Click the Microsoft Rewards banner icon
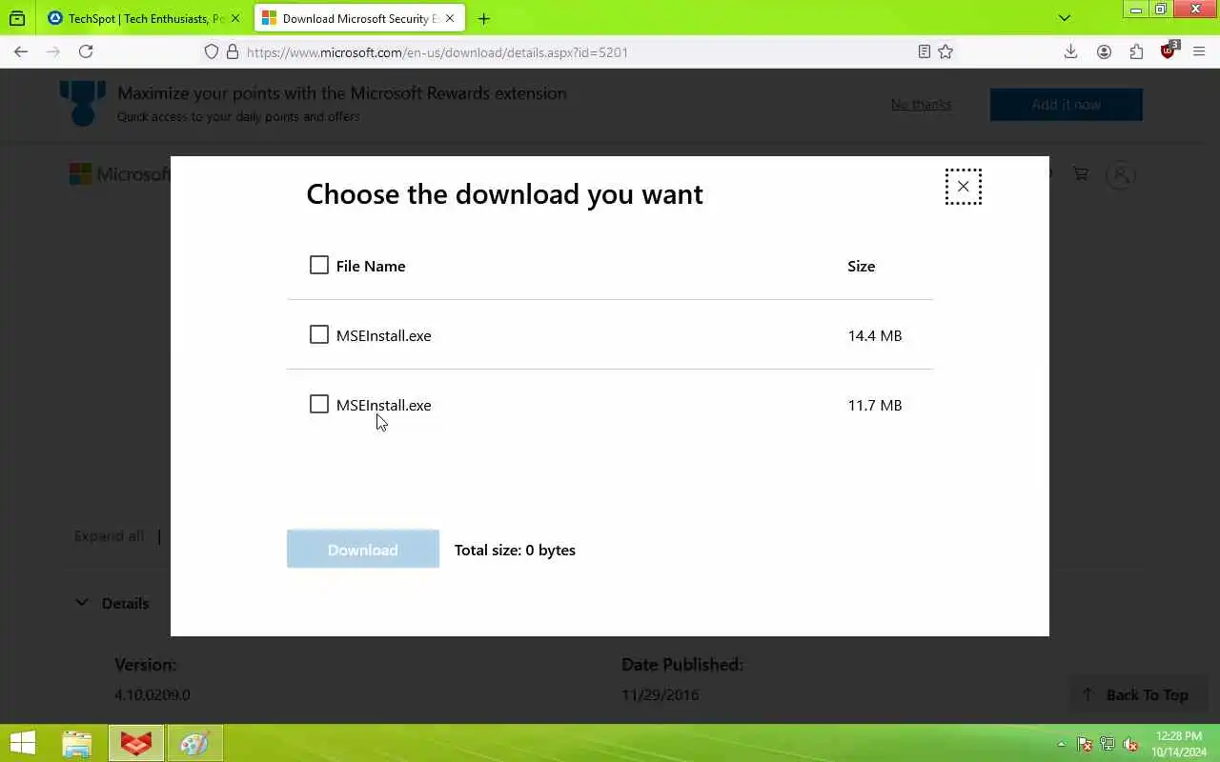Image resolution: width=1220 pixels, height=762 pixels. 83,103
